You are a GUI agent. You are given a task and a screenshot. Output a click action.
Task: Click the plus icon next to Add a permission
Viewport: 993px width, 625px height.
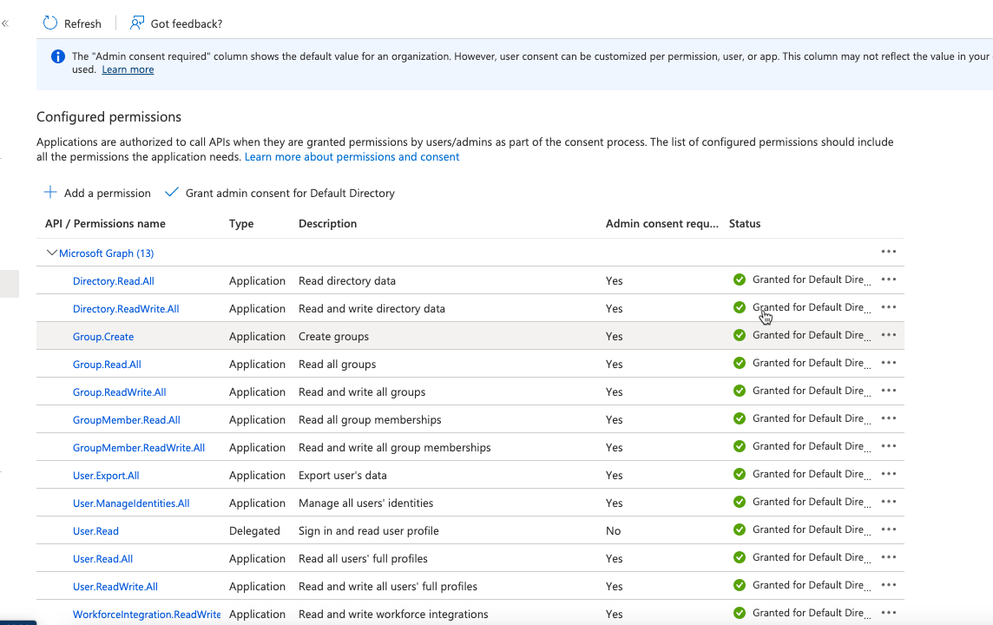(48, 193)
